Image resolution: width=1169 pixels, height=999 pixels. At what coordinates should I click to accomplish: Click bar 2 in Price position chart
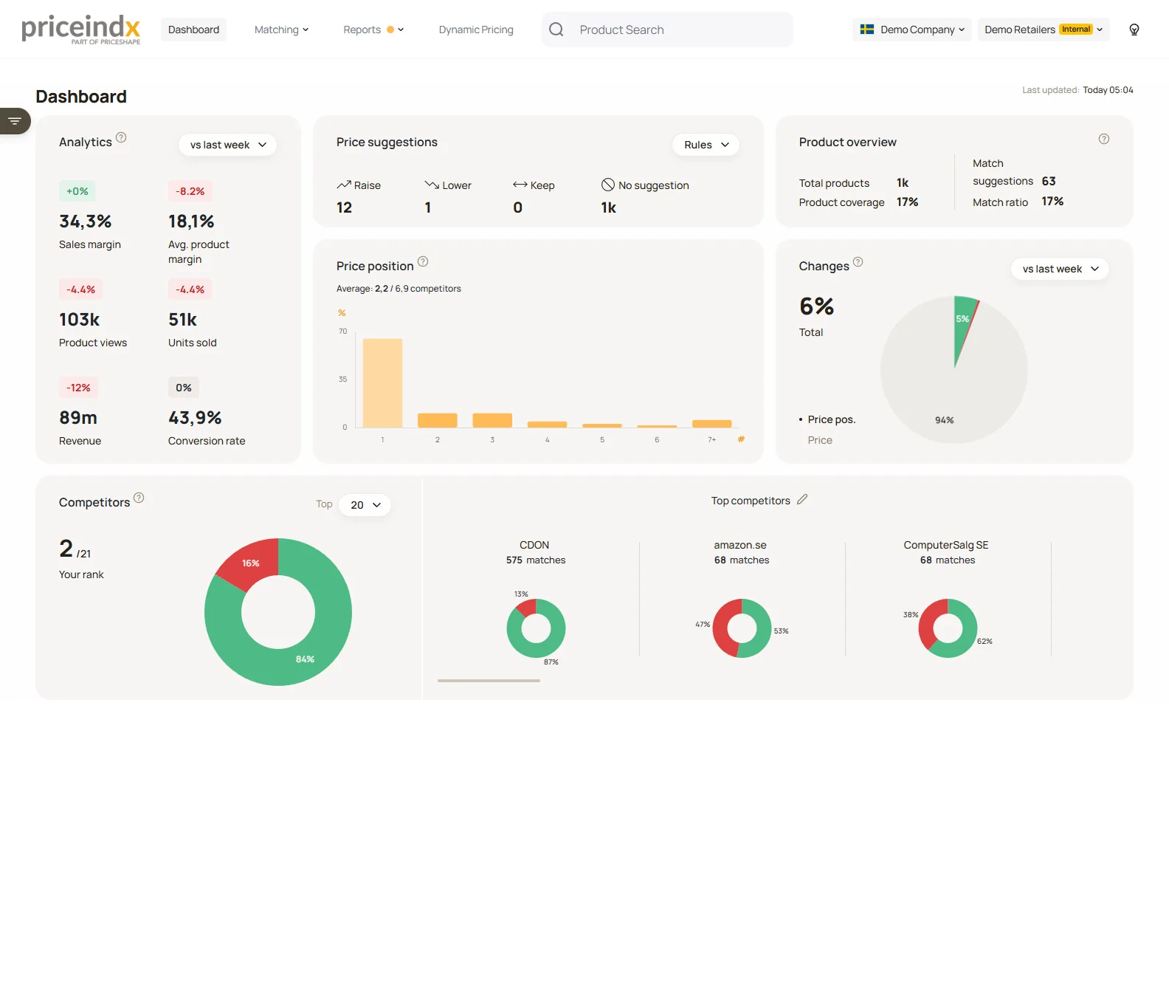(438, 420)
